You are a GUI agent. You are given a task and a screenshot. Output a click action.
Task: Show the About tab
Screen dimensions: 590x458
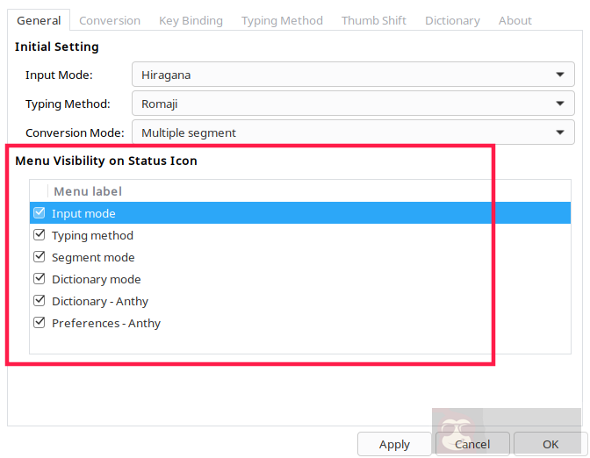click(514, 20)
